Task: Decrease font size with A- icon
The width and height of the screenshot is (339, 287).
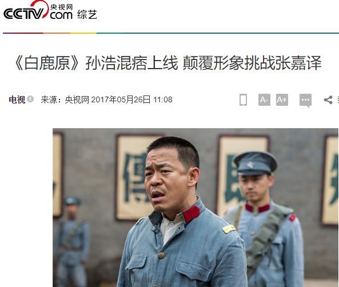Action: (264, 99)
